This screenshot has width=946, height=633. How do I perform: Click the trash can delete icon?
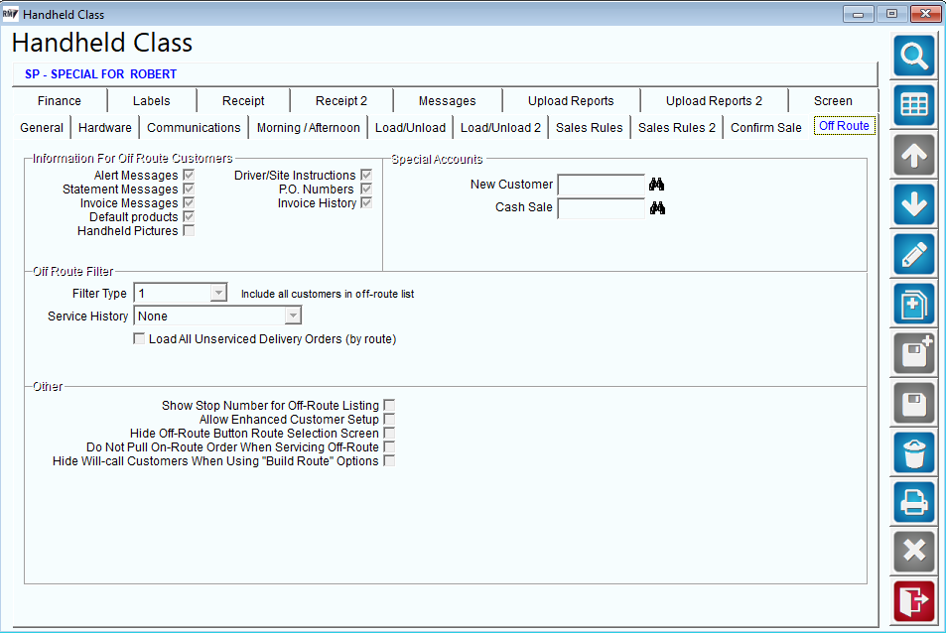[x=914, y=452]
